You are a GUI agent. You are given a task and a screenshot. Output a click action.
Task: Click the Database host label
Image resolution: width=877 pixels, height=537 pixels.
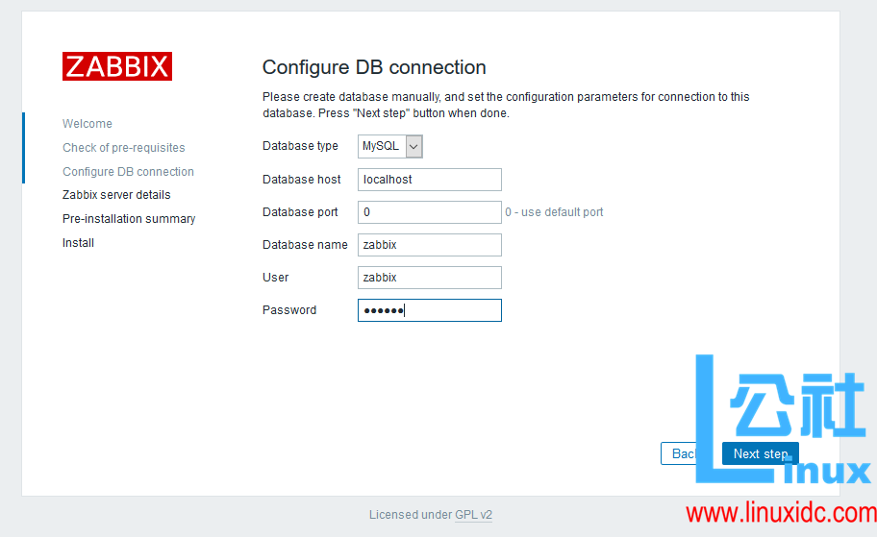point(302,180)
